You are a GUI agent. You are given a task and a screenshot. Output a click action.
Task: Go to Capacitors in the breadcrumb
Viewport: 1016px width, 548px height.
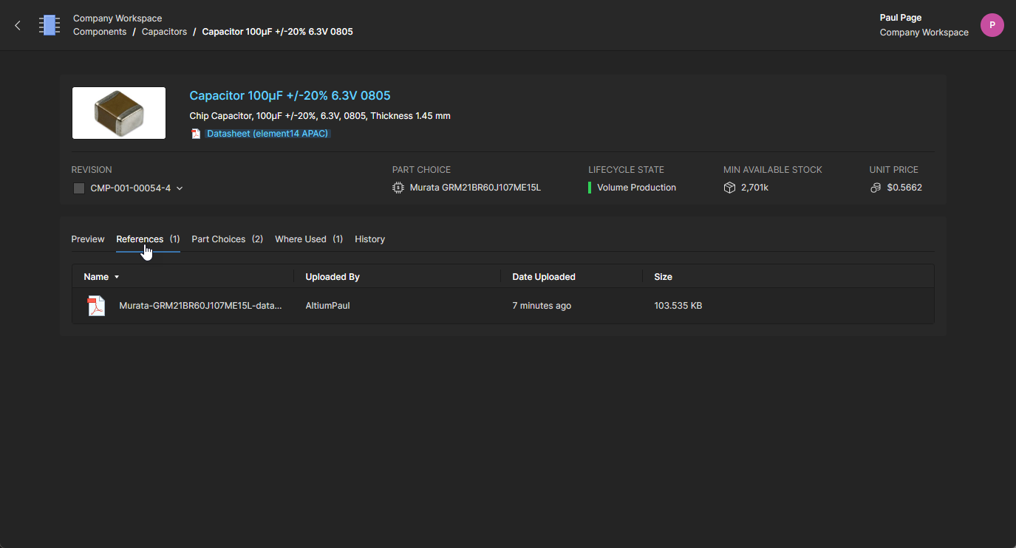click(164, 32)
